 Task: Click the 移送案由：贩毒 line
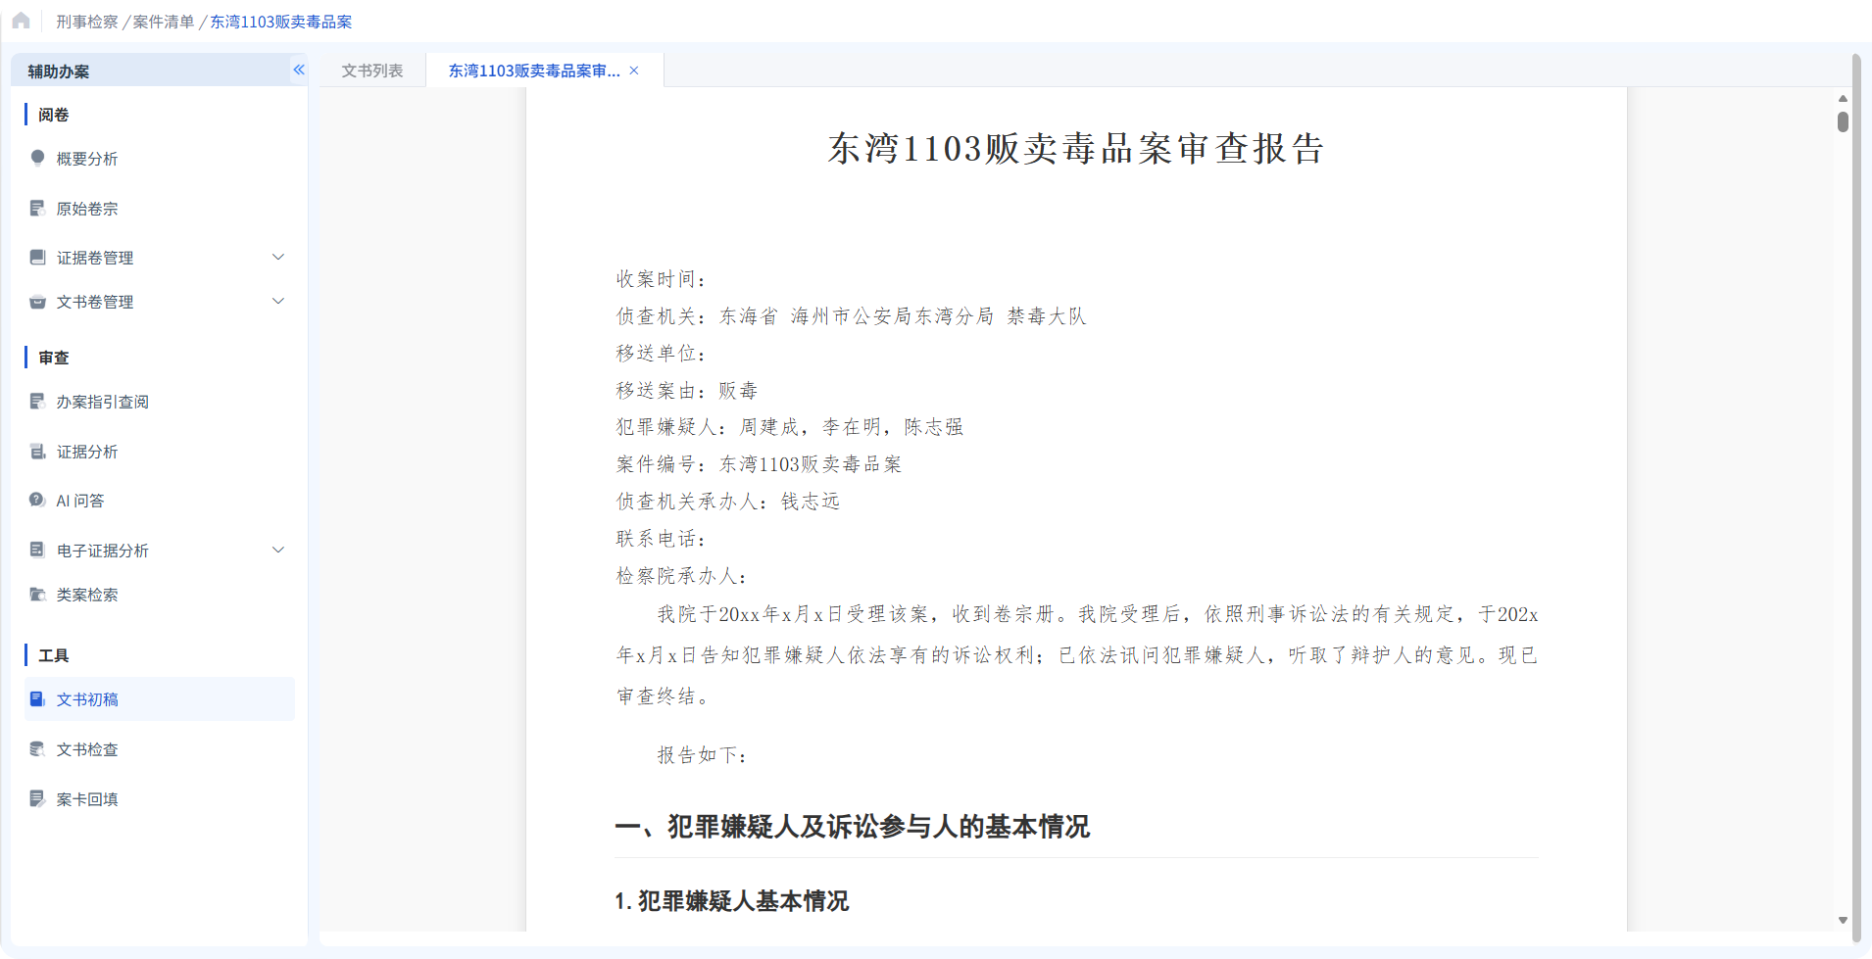coord(687,391)
